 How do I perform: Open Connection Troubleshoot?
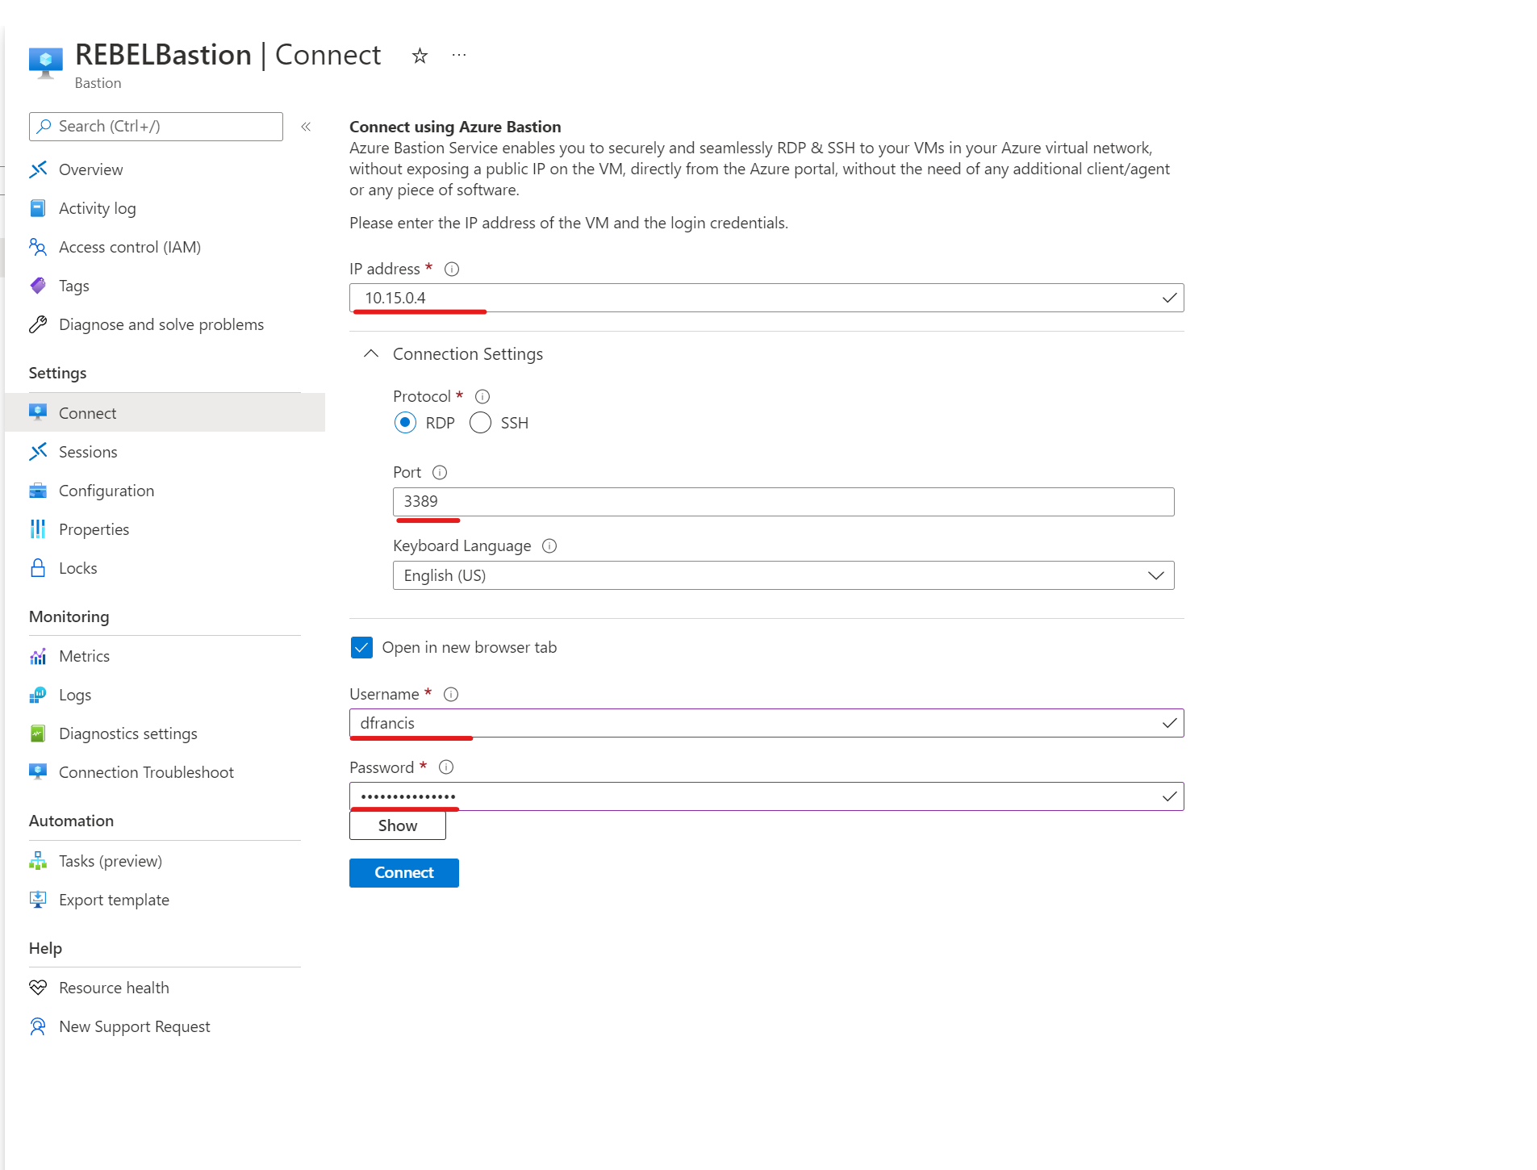(x=147, y=771)
